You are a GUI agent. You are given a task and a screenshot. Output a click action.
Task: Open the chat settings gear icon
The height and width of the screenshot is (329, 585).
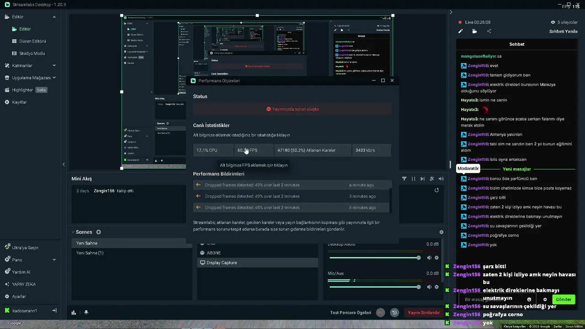[x=545, y=300]
